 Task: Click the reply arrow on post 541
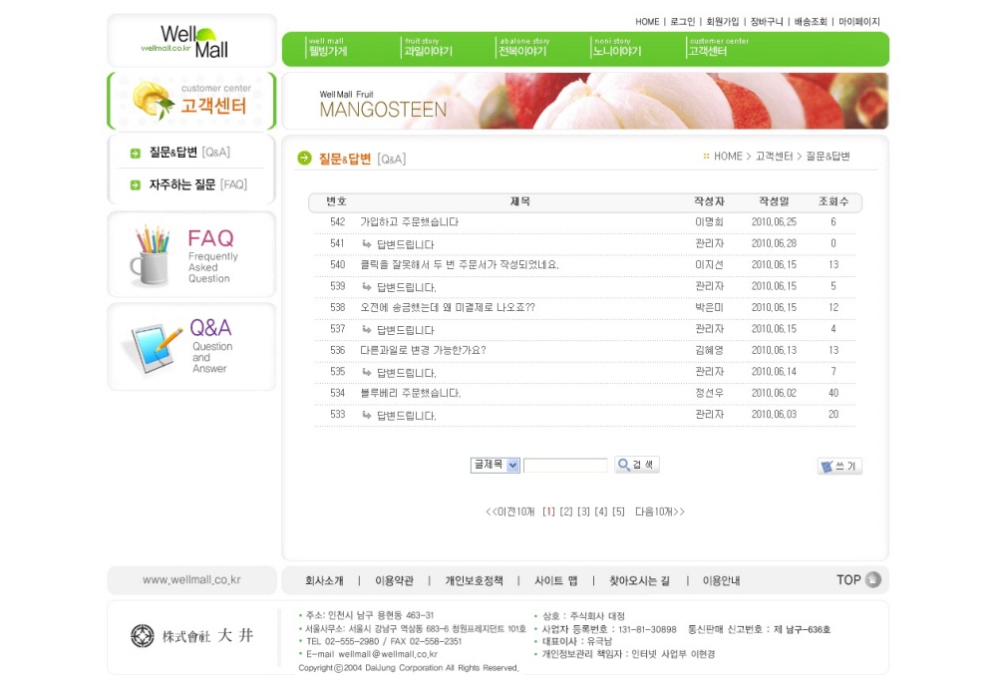[367, 243]
